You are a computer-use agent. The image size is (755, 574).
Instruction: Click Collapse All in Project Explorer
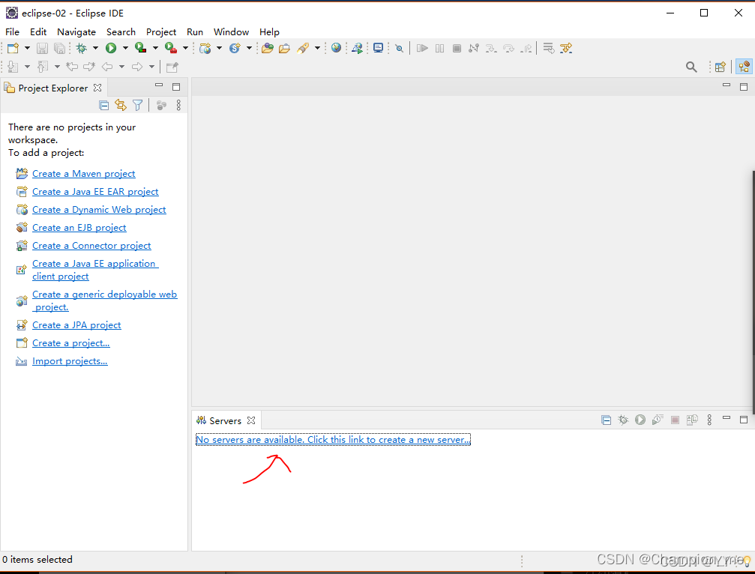[103, 106]
